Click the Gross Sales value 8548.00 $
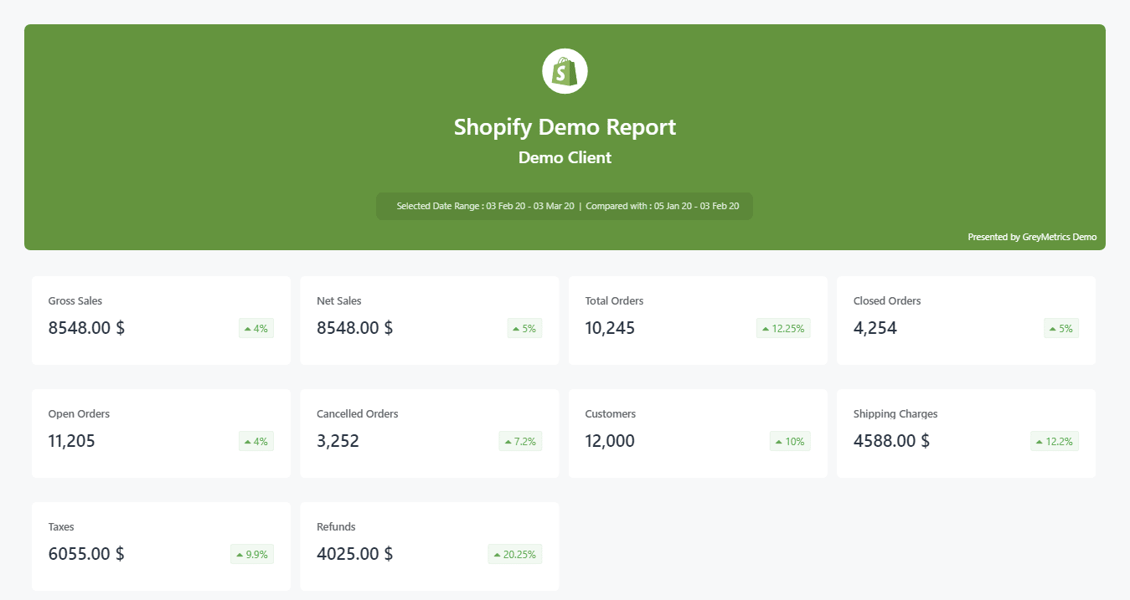This screenshot has width=1130, height=600. click(x=86, y=328)
